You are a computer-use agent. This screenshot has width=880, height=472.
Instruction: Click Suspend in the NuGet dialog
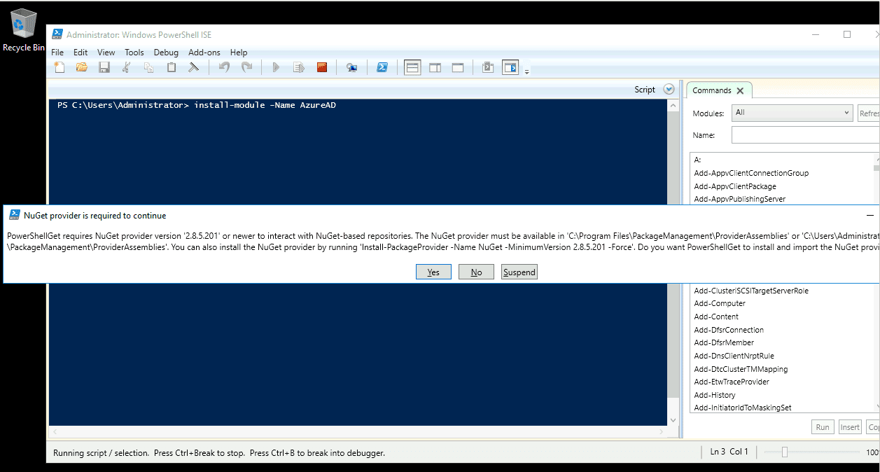click(x=519, y=272)
